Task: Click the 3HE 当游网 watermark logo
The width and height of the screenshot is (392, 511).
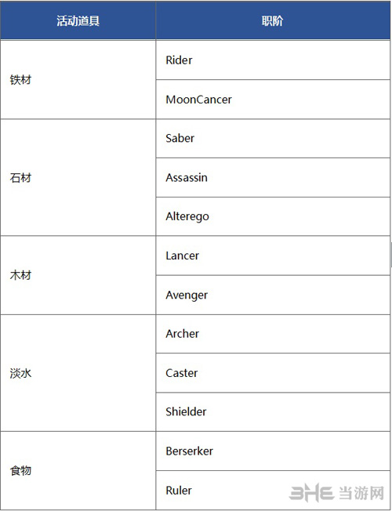Action: (337, 493)
